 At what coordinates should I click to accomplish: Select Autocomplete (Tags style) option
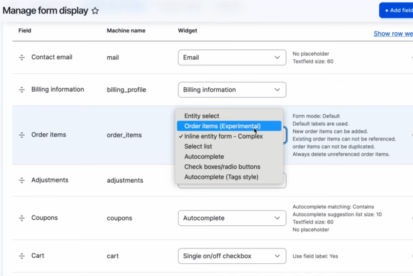[221, 177]
